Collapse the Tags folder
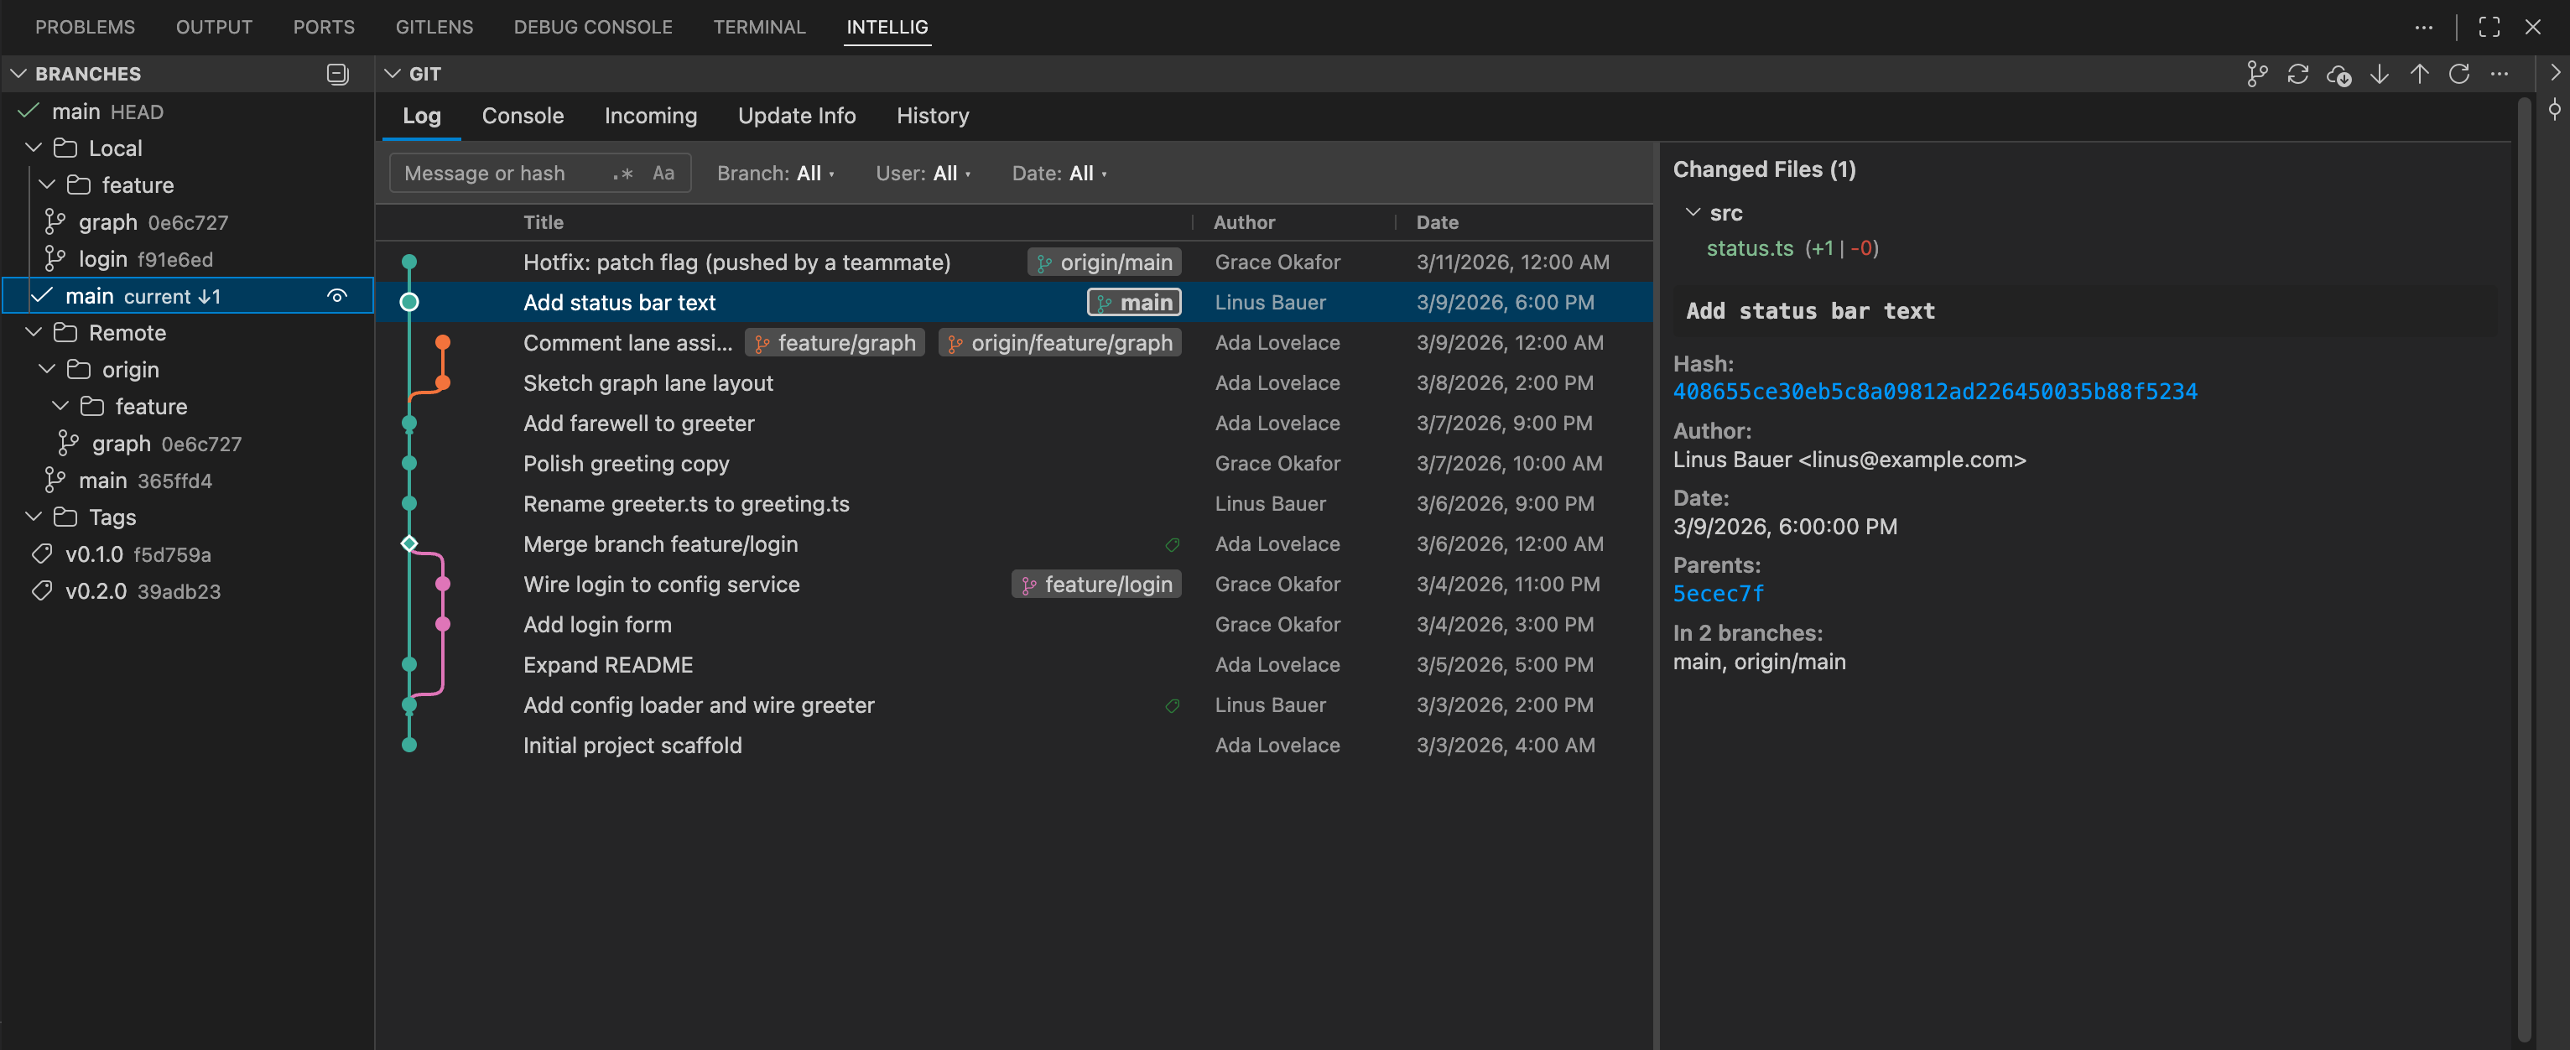 [33, 517]
